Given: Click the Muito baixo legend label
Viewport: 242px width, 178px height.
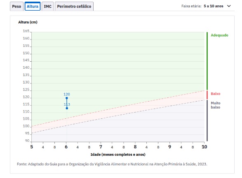Looking at the screenshot, I should (x=216, y=105).
